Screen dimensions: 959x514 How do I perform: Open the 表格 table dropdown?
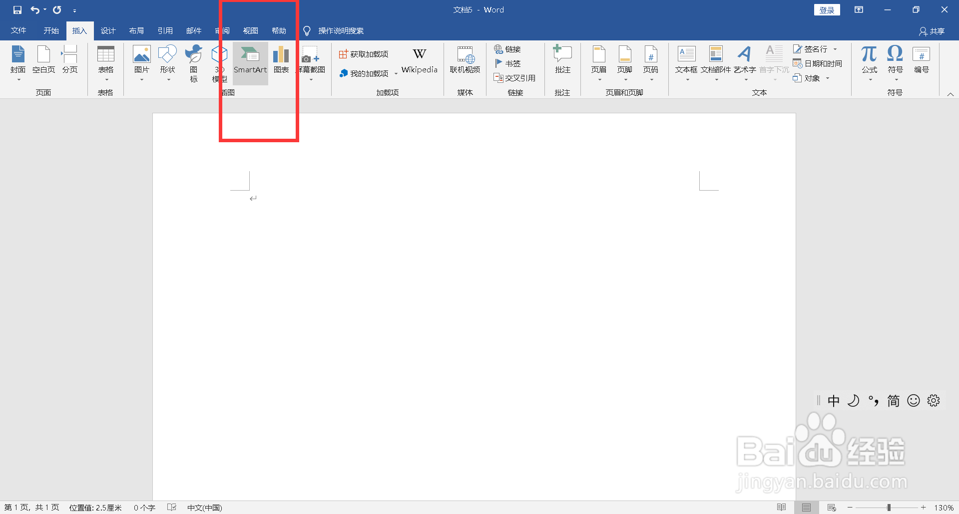(105, 63)
